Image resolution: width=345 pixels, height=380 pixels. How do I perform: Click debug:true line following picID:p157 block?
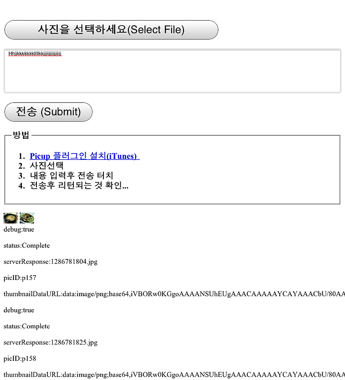19,310
